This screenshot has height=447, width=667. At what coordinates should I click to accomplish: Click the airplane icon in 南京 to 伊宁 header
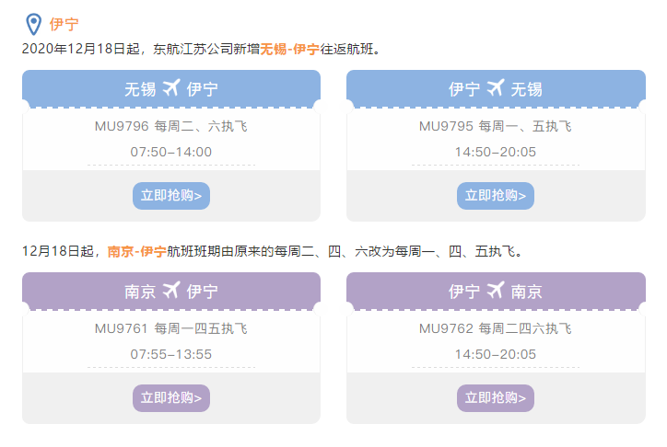click(171, 291)
